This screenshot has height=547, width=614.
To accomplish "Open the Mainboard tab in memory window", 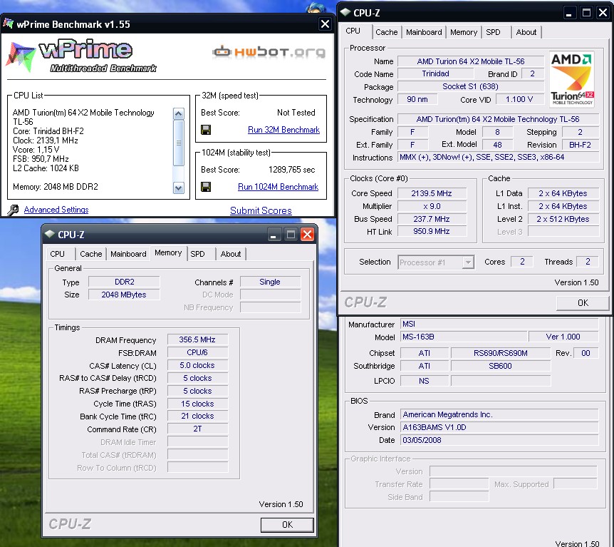I will coord(128,254).
